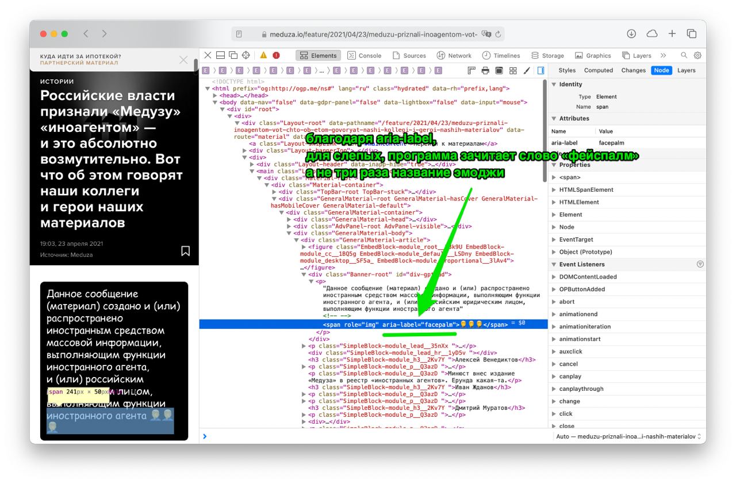Bookmark the Meduza article
This screenshot has height=483, width=736.
pyautogui.click(x=185, y=251)
